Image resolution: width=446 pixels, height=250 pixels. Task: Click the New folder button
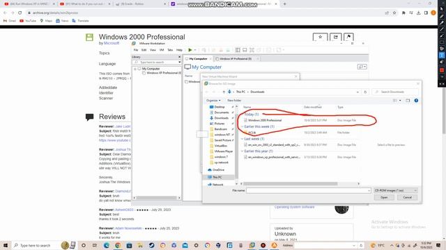click(234, 100)
